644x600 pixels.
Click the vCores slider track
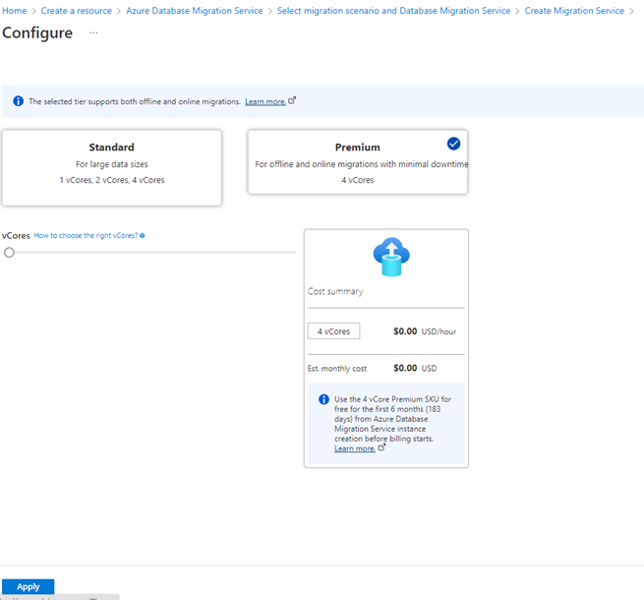(x=155, y=253)
